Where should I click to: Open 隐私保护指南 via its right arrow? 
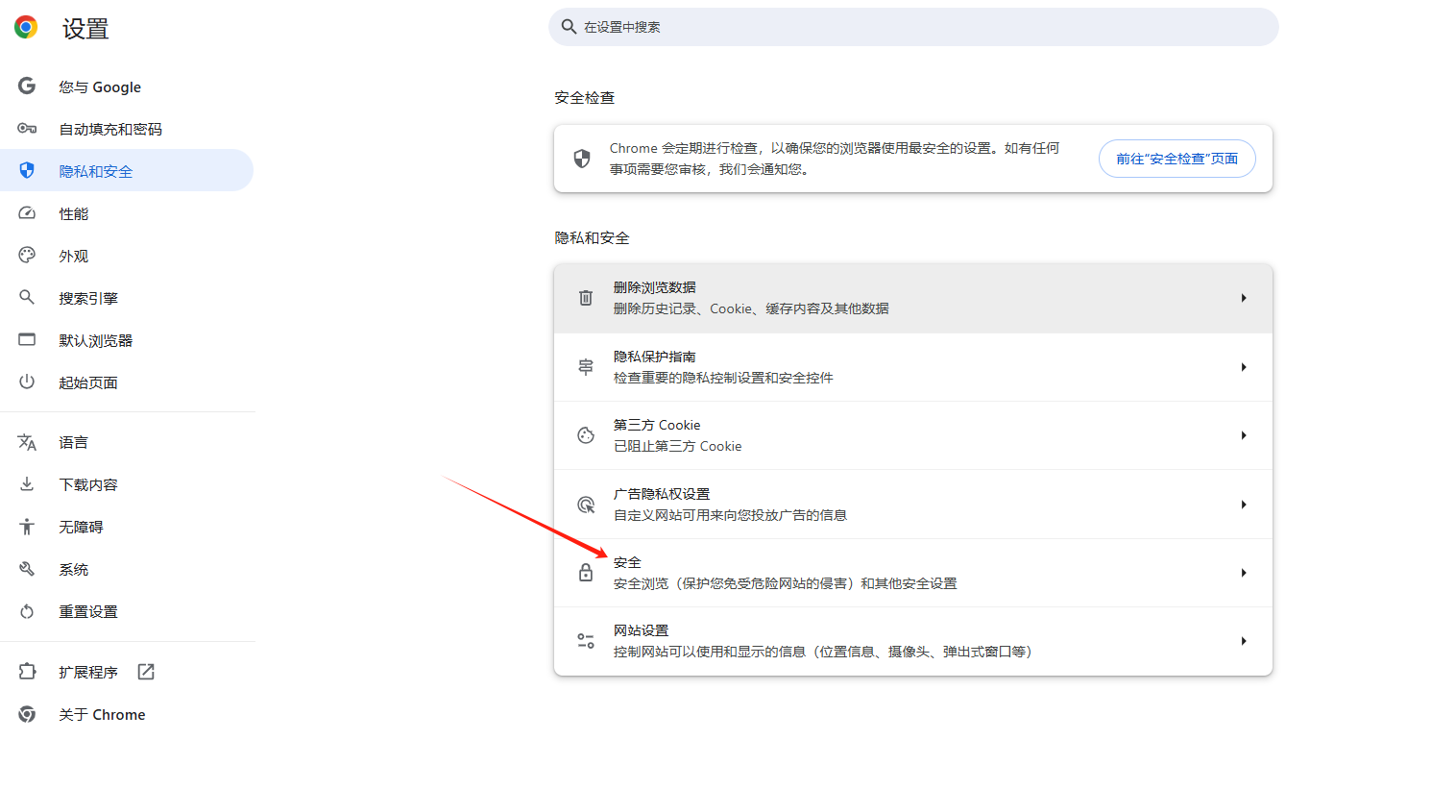[1244, 367]
